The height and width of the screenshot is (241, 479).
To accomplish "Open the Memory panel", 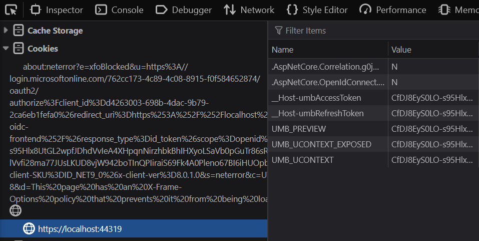I will click(x=458, y=10).
